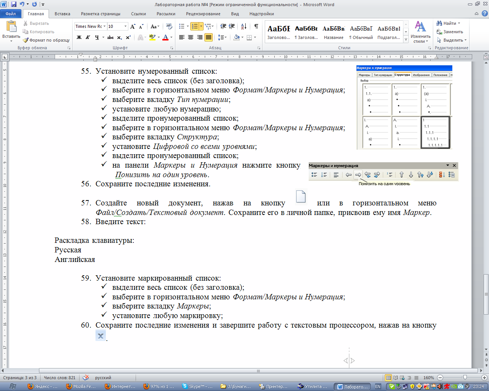Switch to Рецензирование tab
The height and width of the screenshot is (391, 489).
[x=203, y=14]
